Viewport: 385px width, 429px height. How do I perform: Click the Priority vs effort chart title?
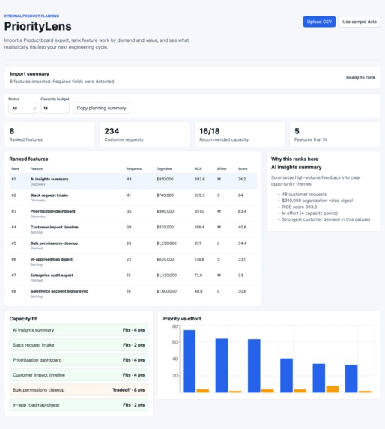181,319
